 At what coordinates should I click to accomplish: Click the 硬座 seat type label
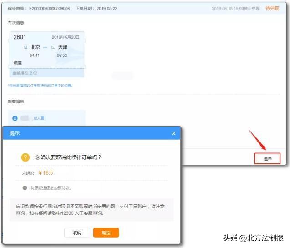(18, 63)
